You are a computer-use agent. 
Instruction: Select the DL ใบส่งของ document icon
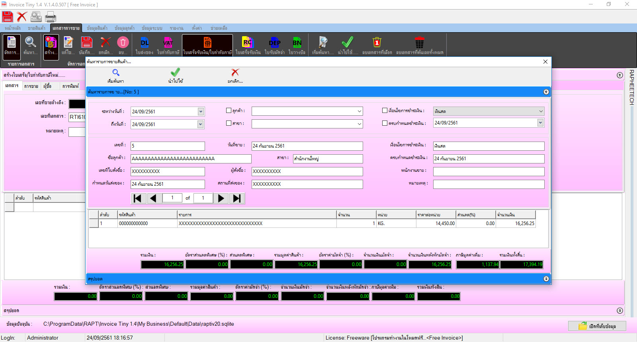point(144,43)
